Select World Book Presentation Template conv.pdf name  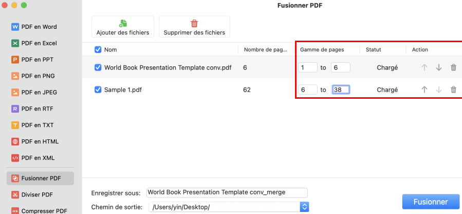pyautogui.click(x=168, y=67)
